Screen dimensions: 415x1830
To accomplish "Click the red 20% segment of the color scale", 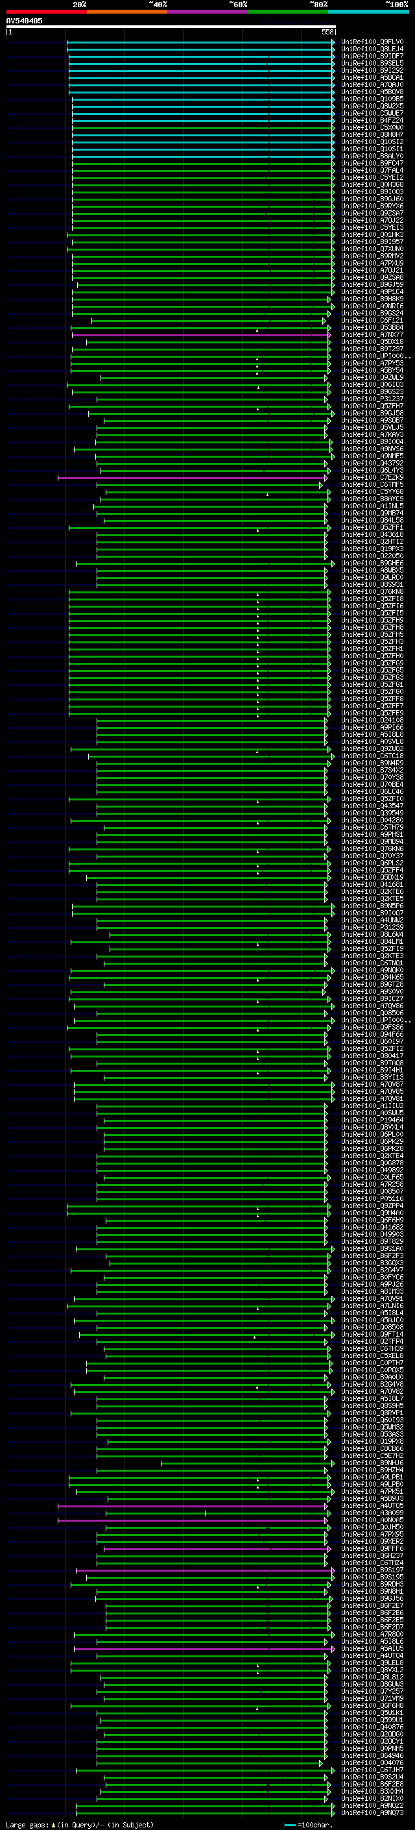I will 46,12.
